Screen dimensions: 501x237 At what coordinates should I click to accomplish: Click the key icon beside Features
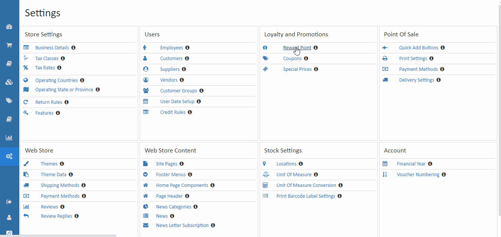(26, 113)
